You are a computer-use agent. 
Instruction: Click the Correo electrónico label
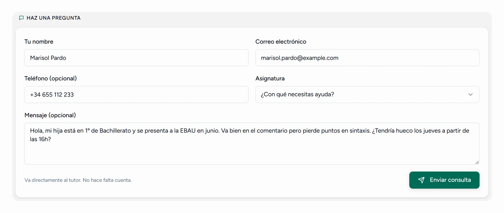tap(281, 42)
